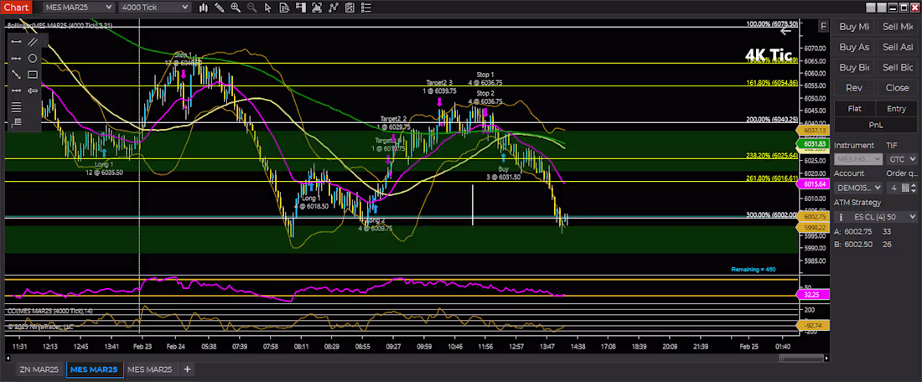Click the magenta 32.25 indicator value marker
Viewport: 922px width, 382px height.
coord(813,294)
